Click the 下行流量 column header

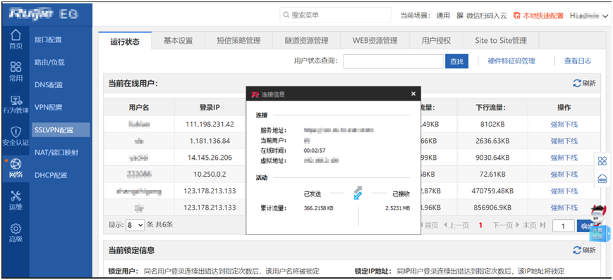pos(492,107)
